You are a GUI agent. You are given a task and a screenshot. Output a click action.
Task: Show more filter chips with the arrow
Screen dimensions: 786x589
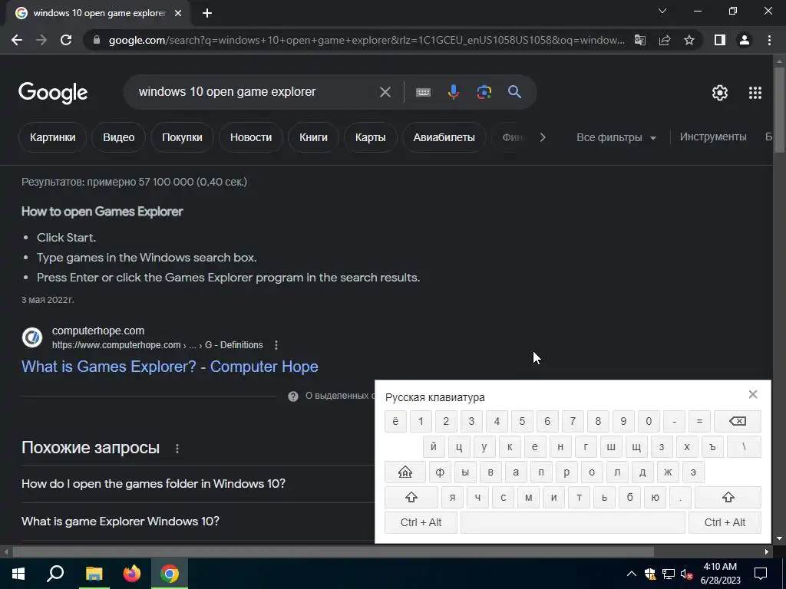point(543,137)
